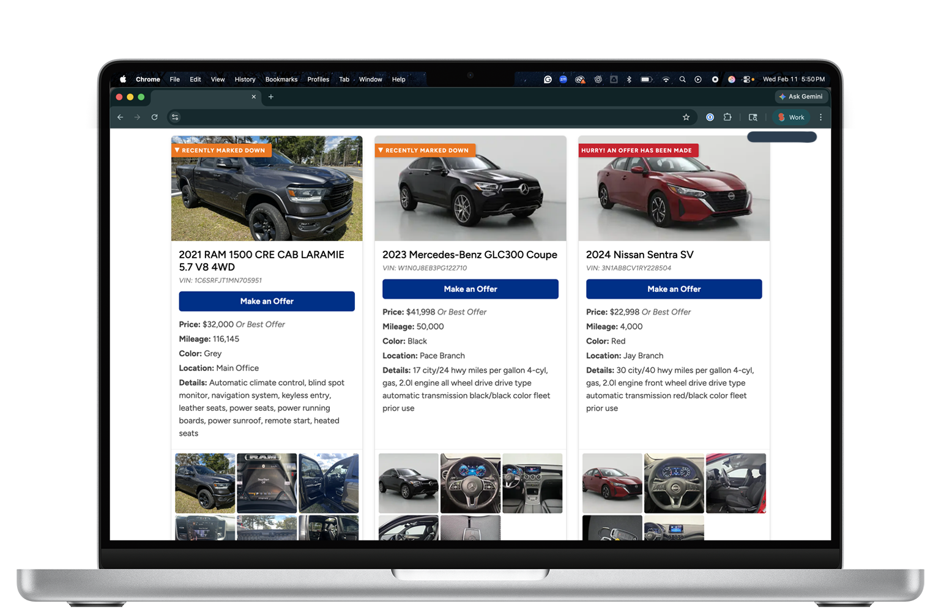
Task: Open the Chrome three-dot menu
Action: 820,118
